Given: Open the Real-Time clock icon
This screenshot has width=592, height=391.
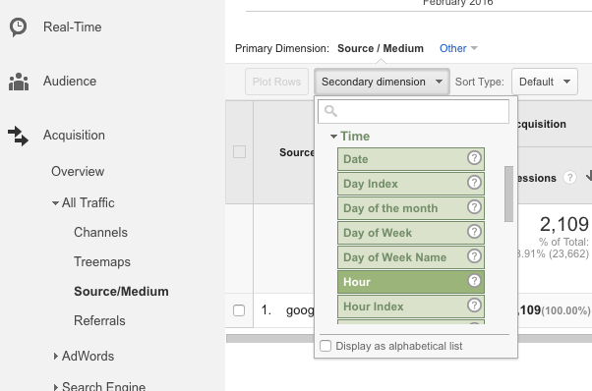Looking at the screenshot, I should (x=18, y=27).
